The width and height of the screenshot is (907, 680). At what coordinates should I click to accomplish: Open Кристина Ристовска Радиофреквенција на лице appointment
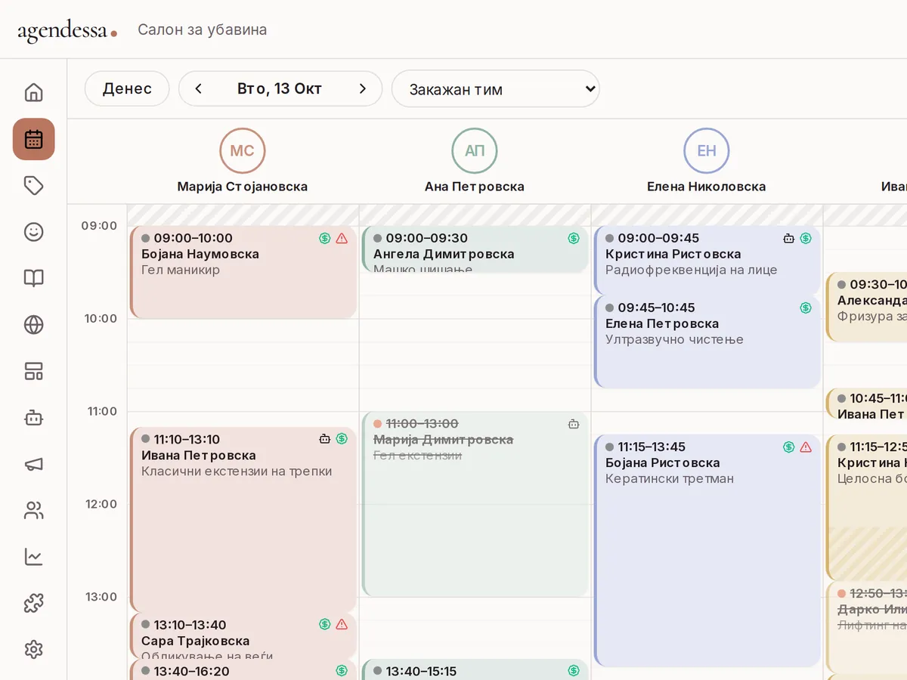707,261
